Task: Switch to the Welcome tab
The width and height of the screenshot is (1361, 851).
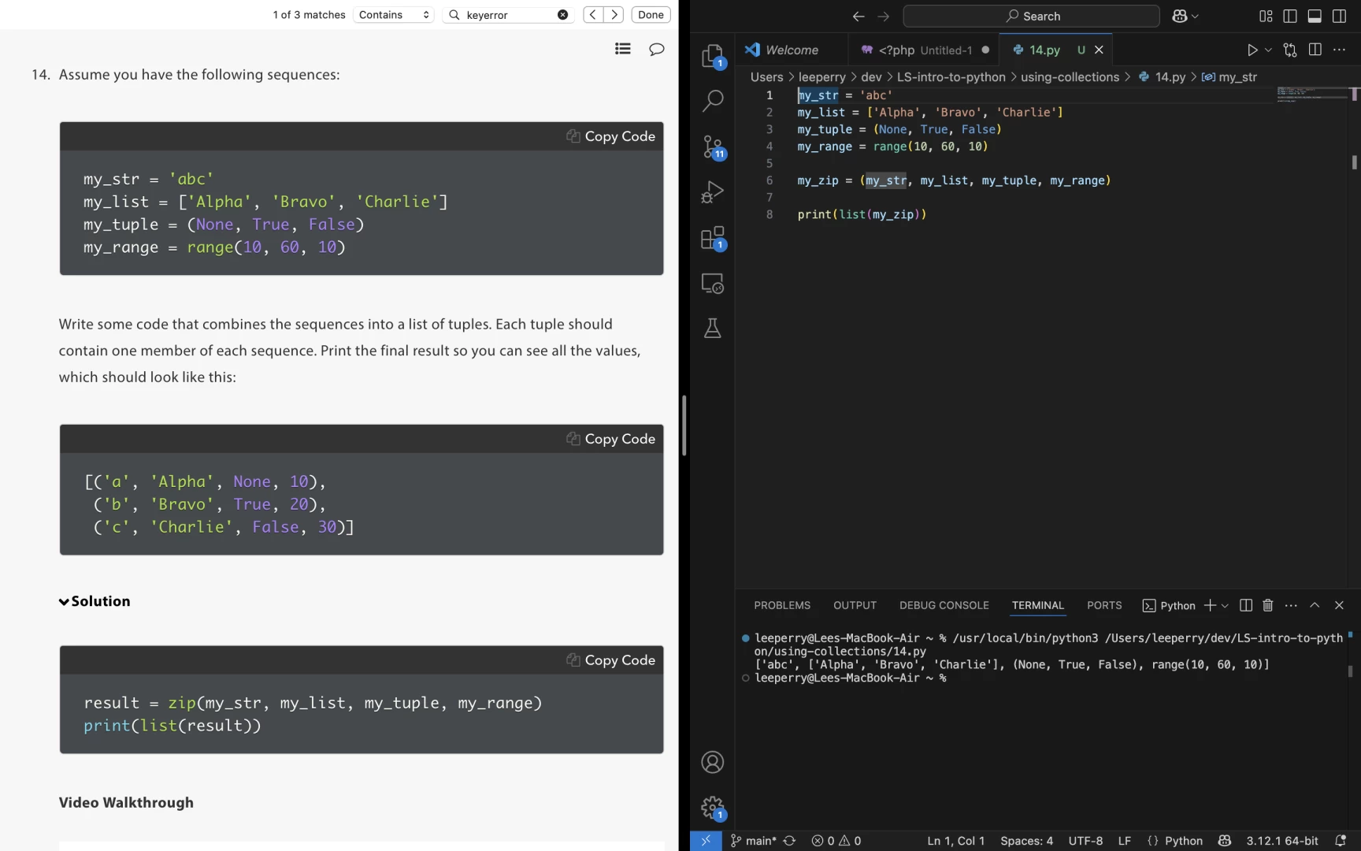Action: point(790,49)
